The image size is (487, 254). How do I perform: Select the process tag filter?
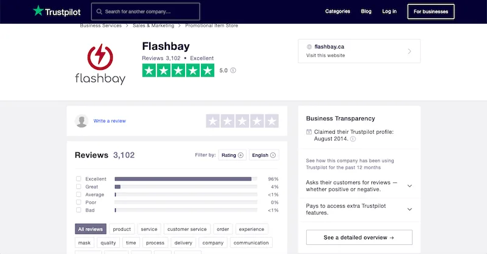click(155, 242)
